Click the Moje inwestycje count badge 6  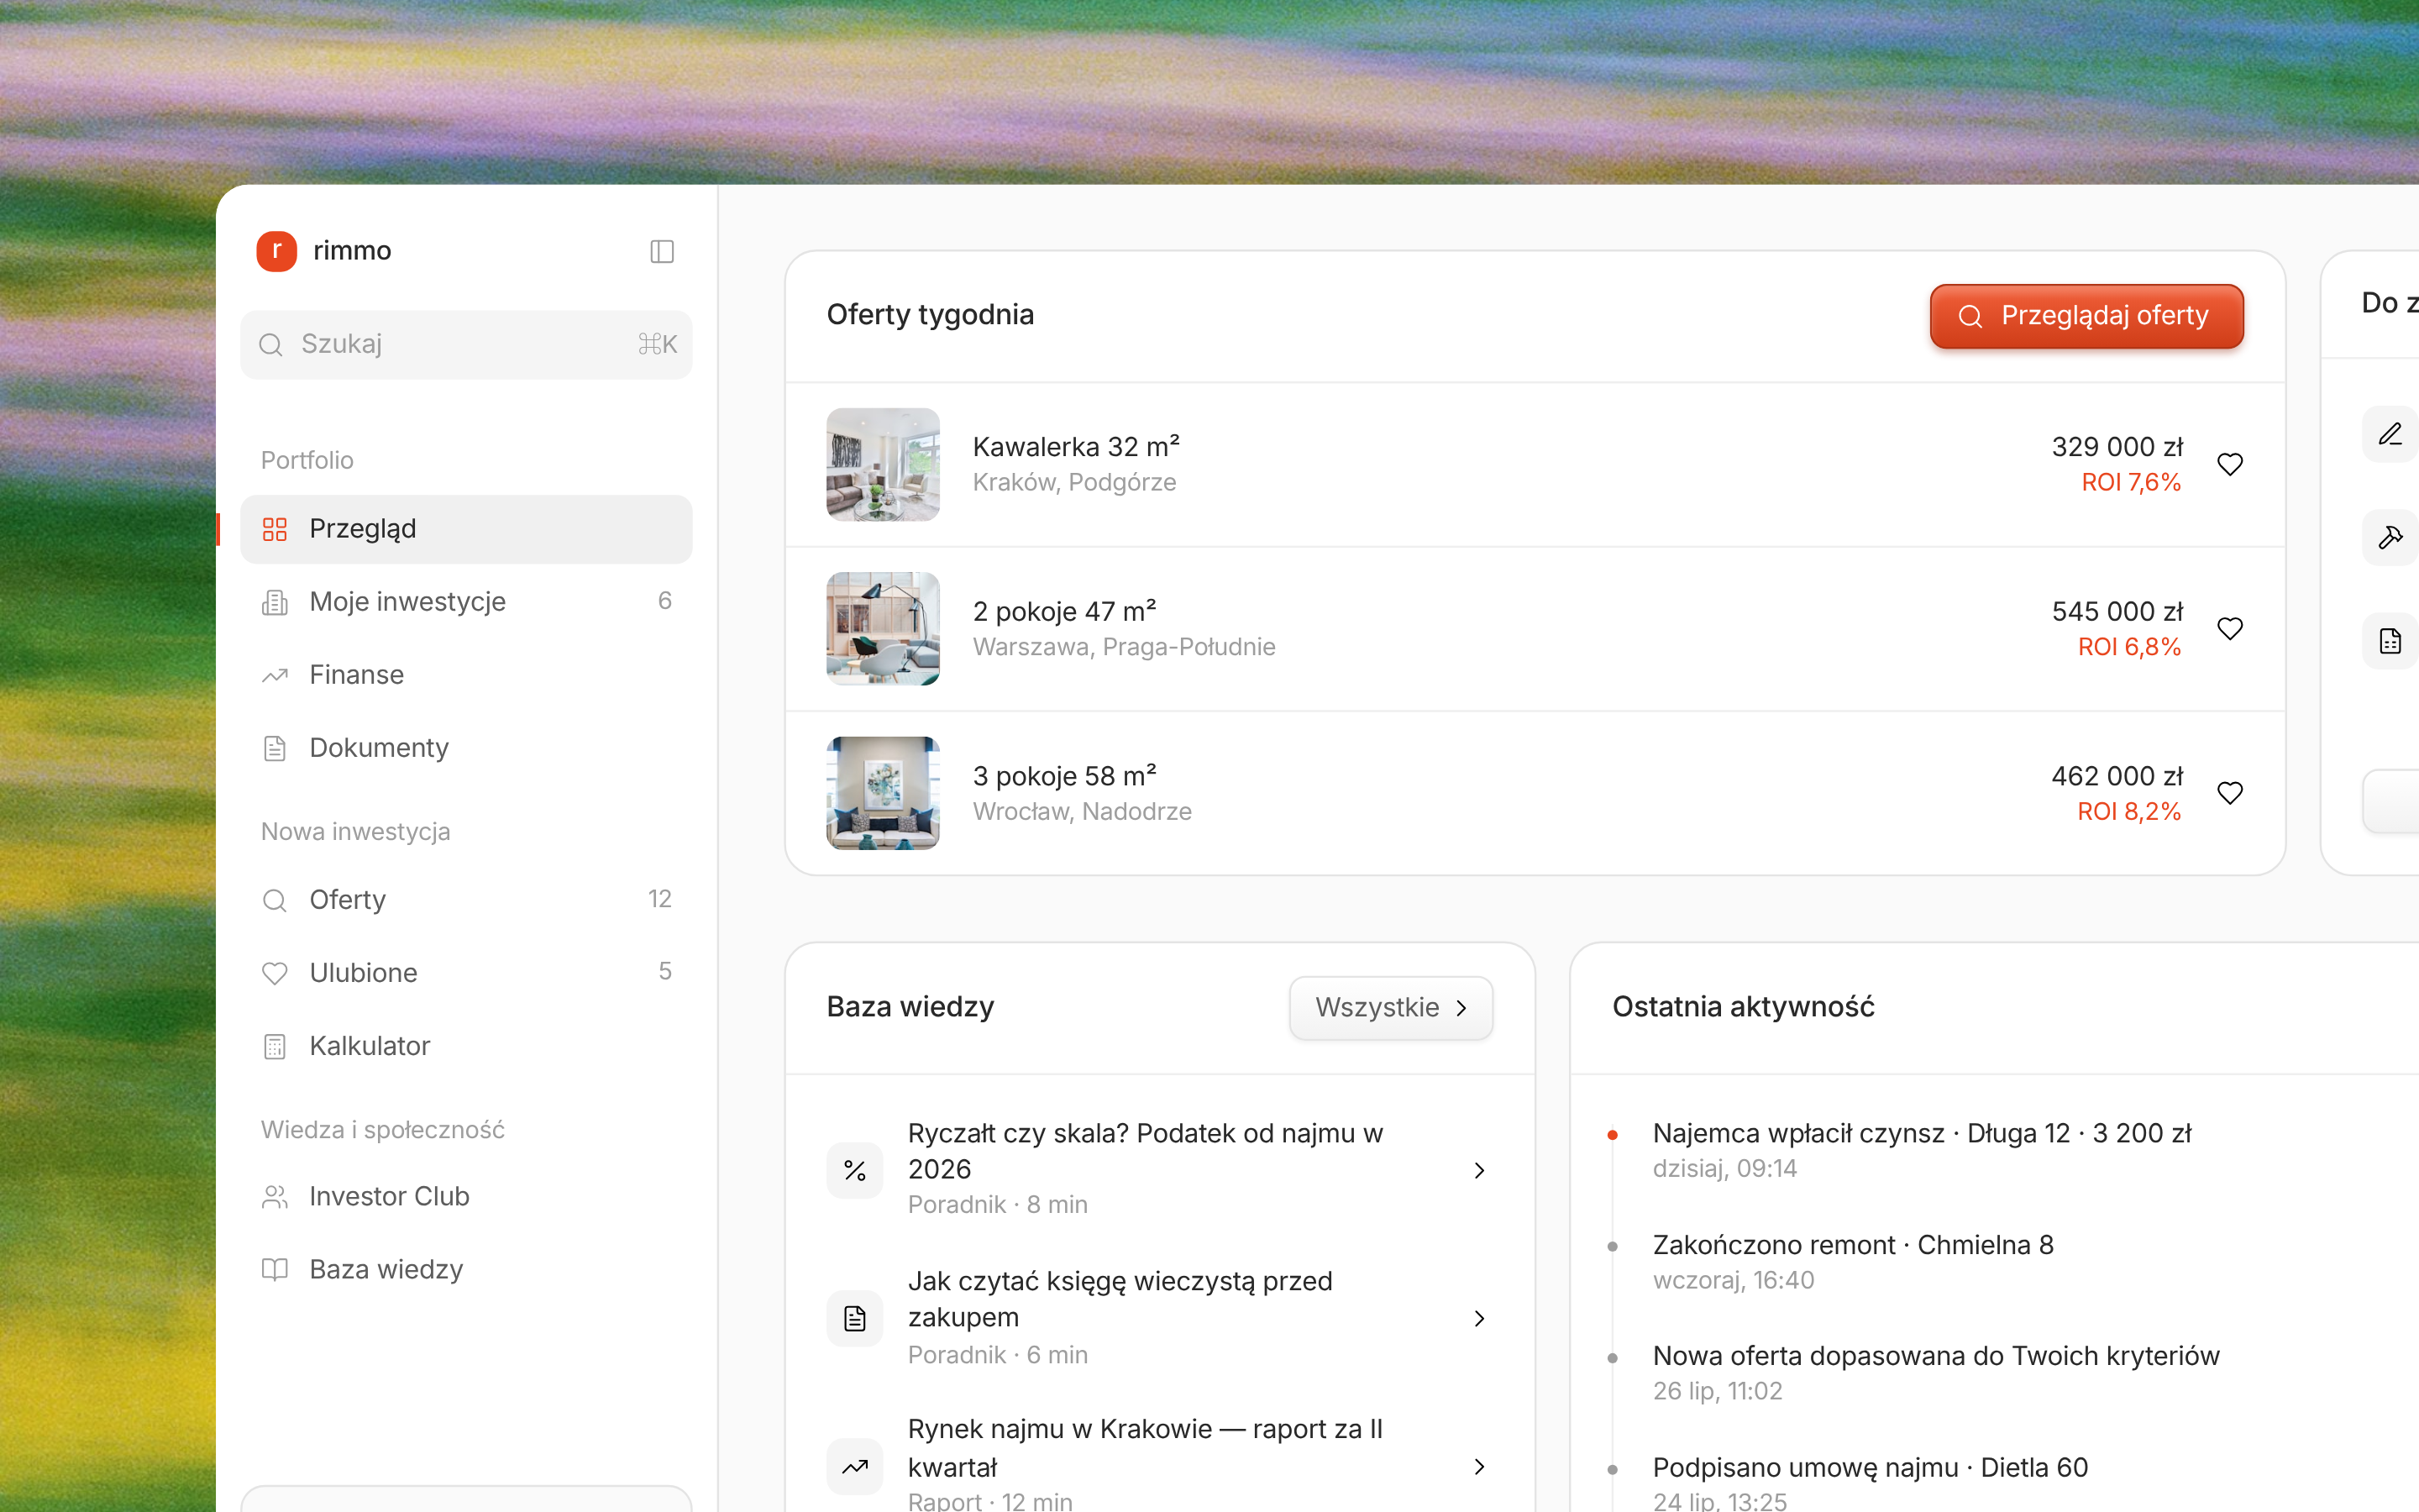point(664,601)
